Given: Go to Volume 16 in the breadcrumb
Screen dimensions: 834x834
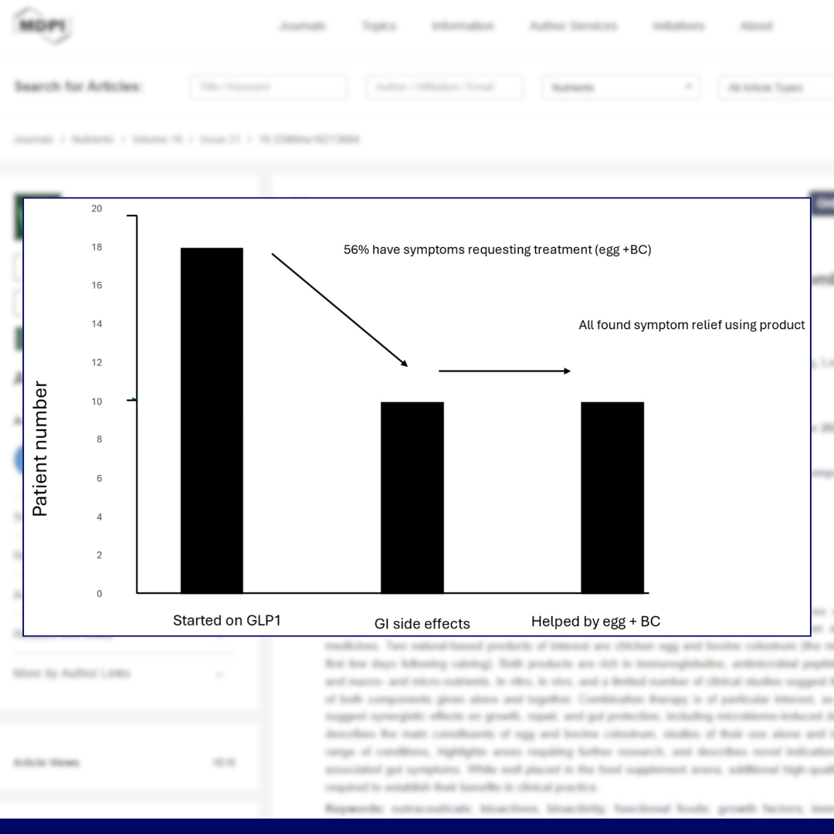Looking at the screenshot, I should pos(157,139).
